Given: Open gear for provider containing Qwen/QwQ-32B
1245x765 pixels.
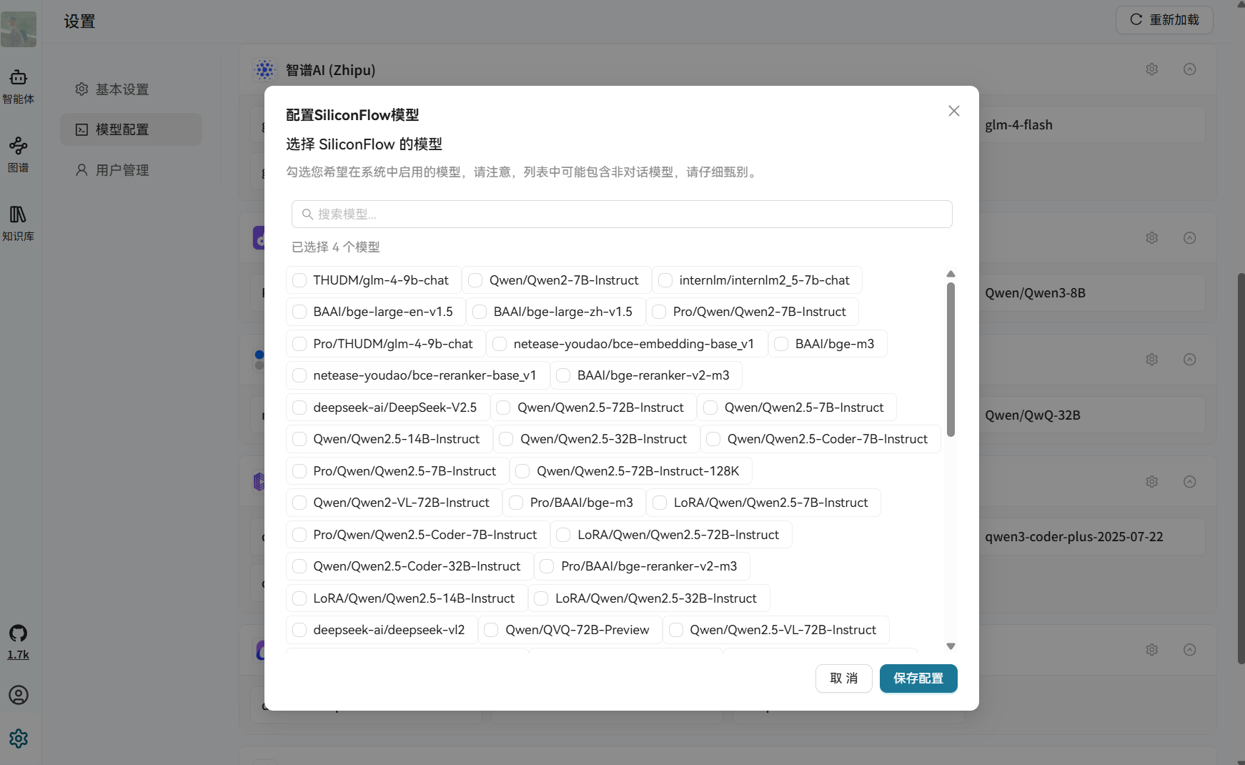Looking at the screenshot, I should (1152, 360).
